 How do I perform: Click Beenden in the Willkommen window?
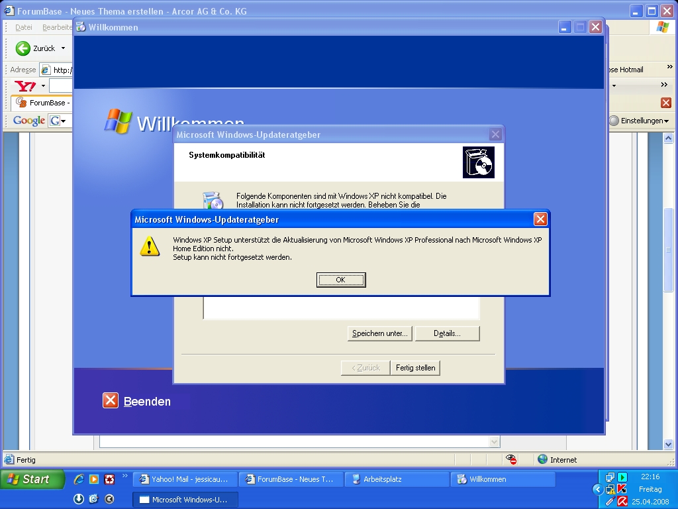pos(147,401)
